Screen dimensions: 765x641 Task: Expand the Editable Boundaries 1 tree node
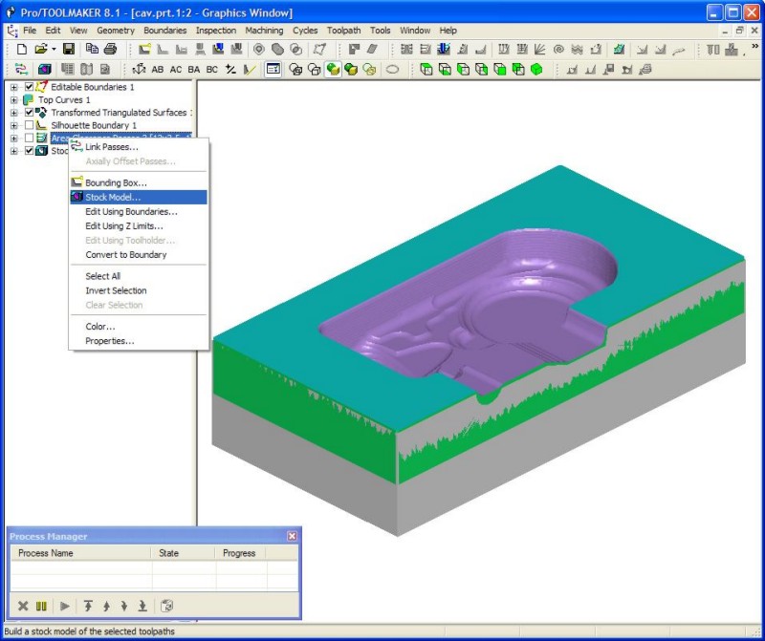[13, 87]
